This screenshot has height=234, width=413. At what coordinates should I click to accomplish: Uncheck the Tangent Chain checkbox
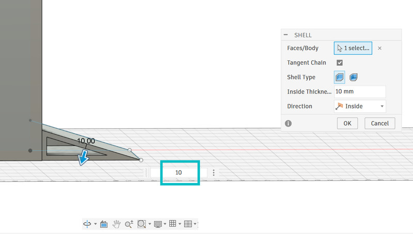pyautogui.click(x=340, y=63)
